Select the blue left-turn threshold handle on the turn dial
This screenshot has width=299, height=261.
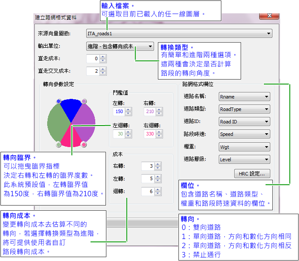[59, 101]
